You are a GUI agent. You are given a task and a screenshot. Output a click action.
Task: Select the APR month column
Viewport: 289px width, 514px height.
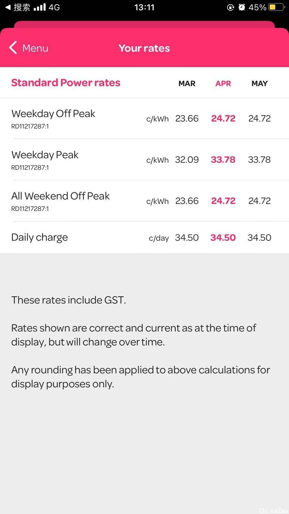(x=223, y=84)
